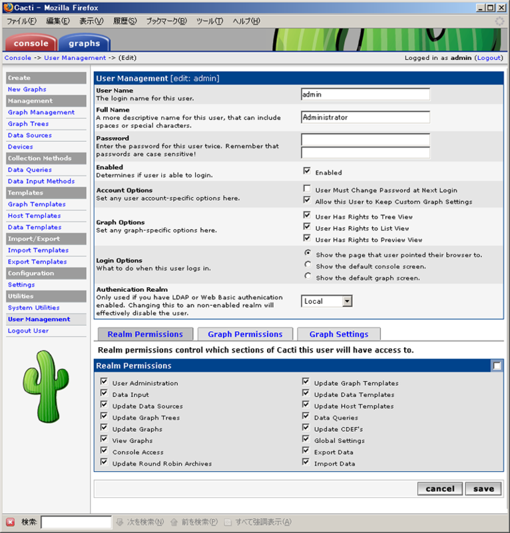510x533 pixels.
Task: Click the Full Name input field
Action: tap(366, 117)
